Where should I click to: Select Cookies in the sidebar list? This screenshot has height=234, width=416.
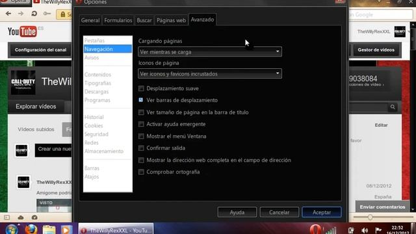point(107,125)
